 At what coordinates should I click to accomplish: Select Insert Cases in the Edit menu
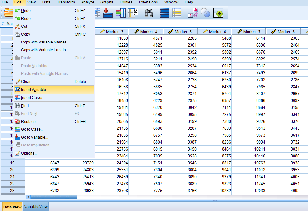(32, 98)
